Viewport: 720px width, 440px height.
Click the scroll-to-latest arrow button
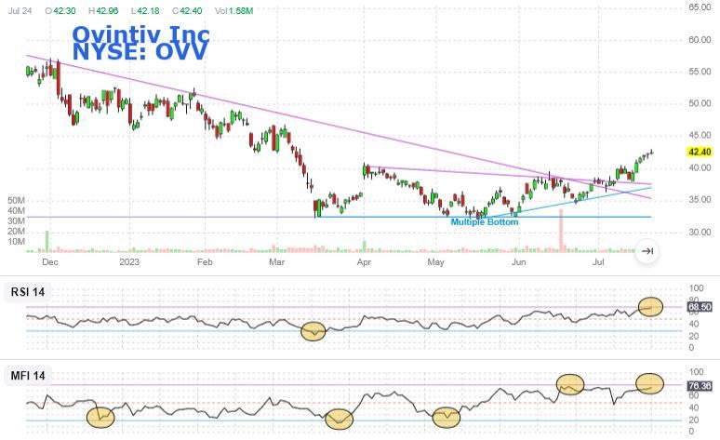pyautogui.click(x=648, y=250)
